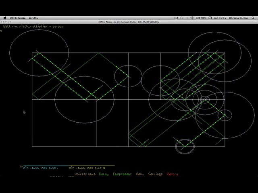Click the small triangle at bottom-left of the min/max line
This screenshot has width=258, height=193.
pos(21,166)
